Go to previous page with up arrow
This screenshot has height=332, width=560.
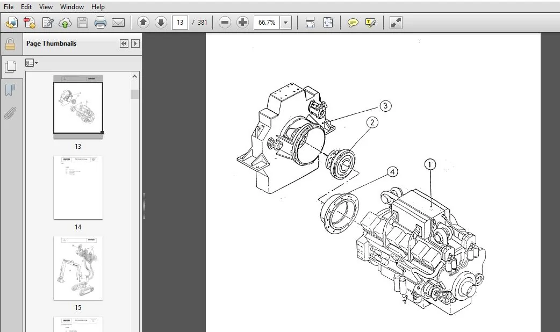[143, 23]
